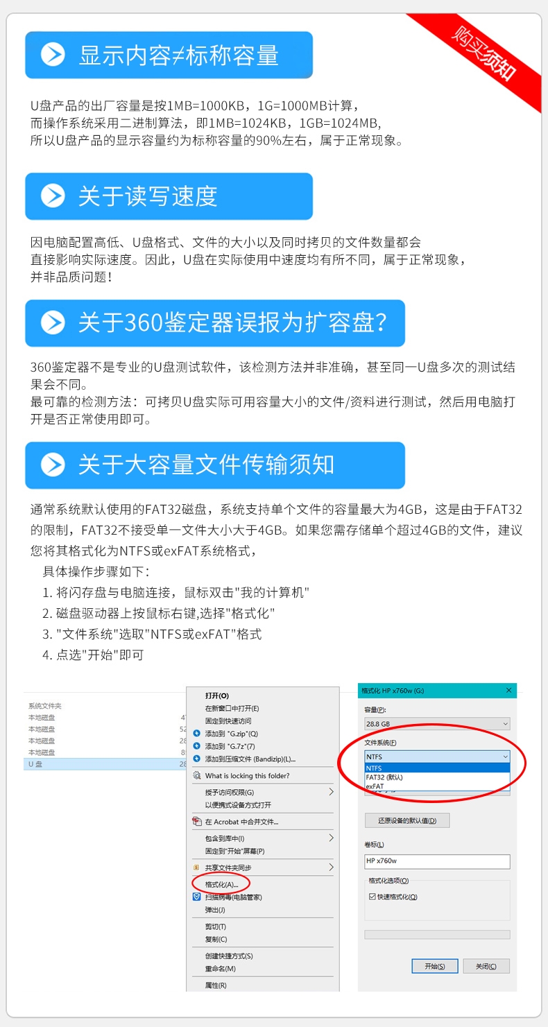Image resolution: width=548 pixels, height=1027 pixels.
Task: Click magnifier icon beside What is locking this folder
Action: [196, 776]
